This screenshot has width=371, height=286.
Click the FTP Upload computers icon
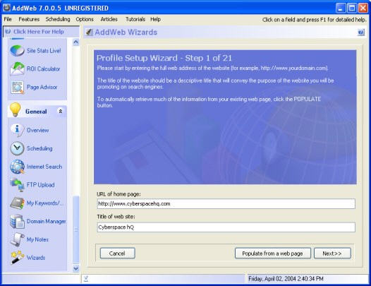coord(17,185)
